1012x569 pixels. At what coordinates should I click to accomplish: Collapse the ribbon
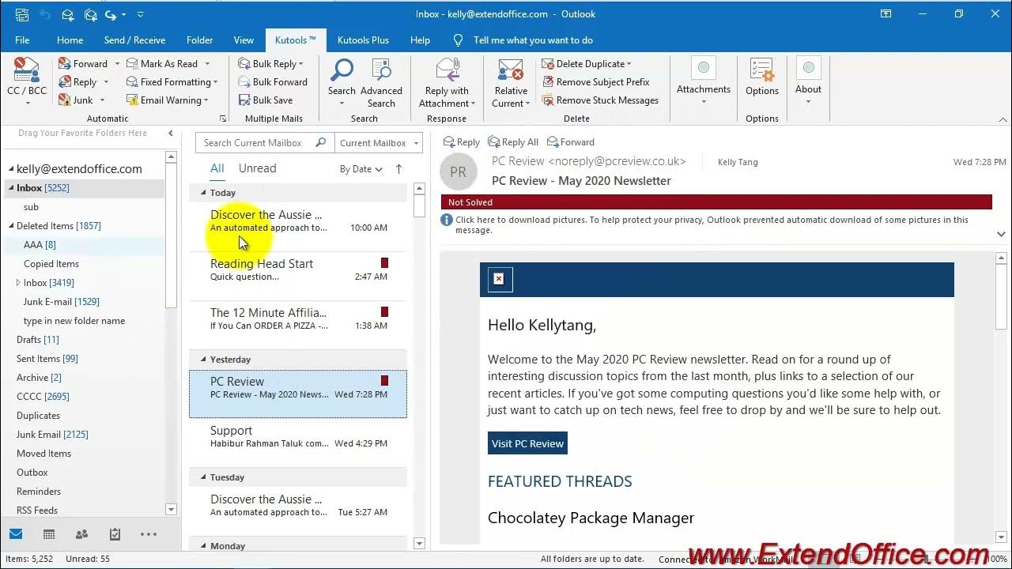click(x=1003, y=119)
